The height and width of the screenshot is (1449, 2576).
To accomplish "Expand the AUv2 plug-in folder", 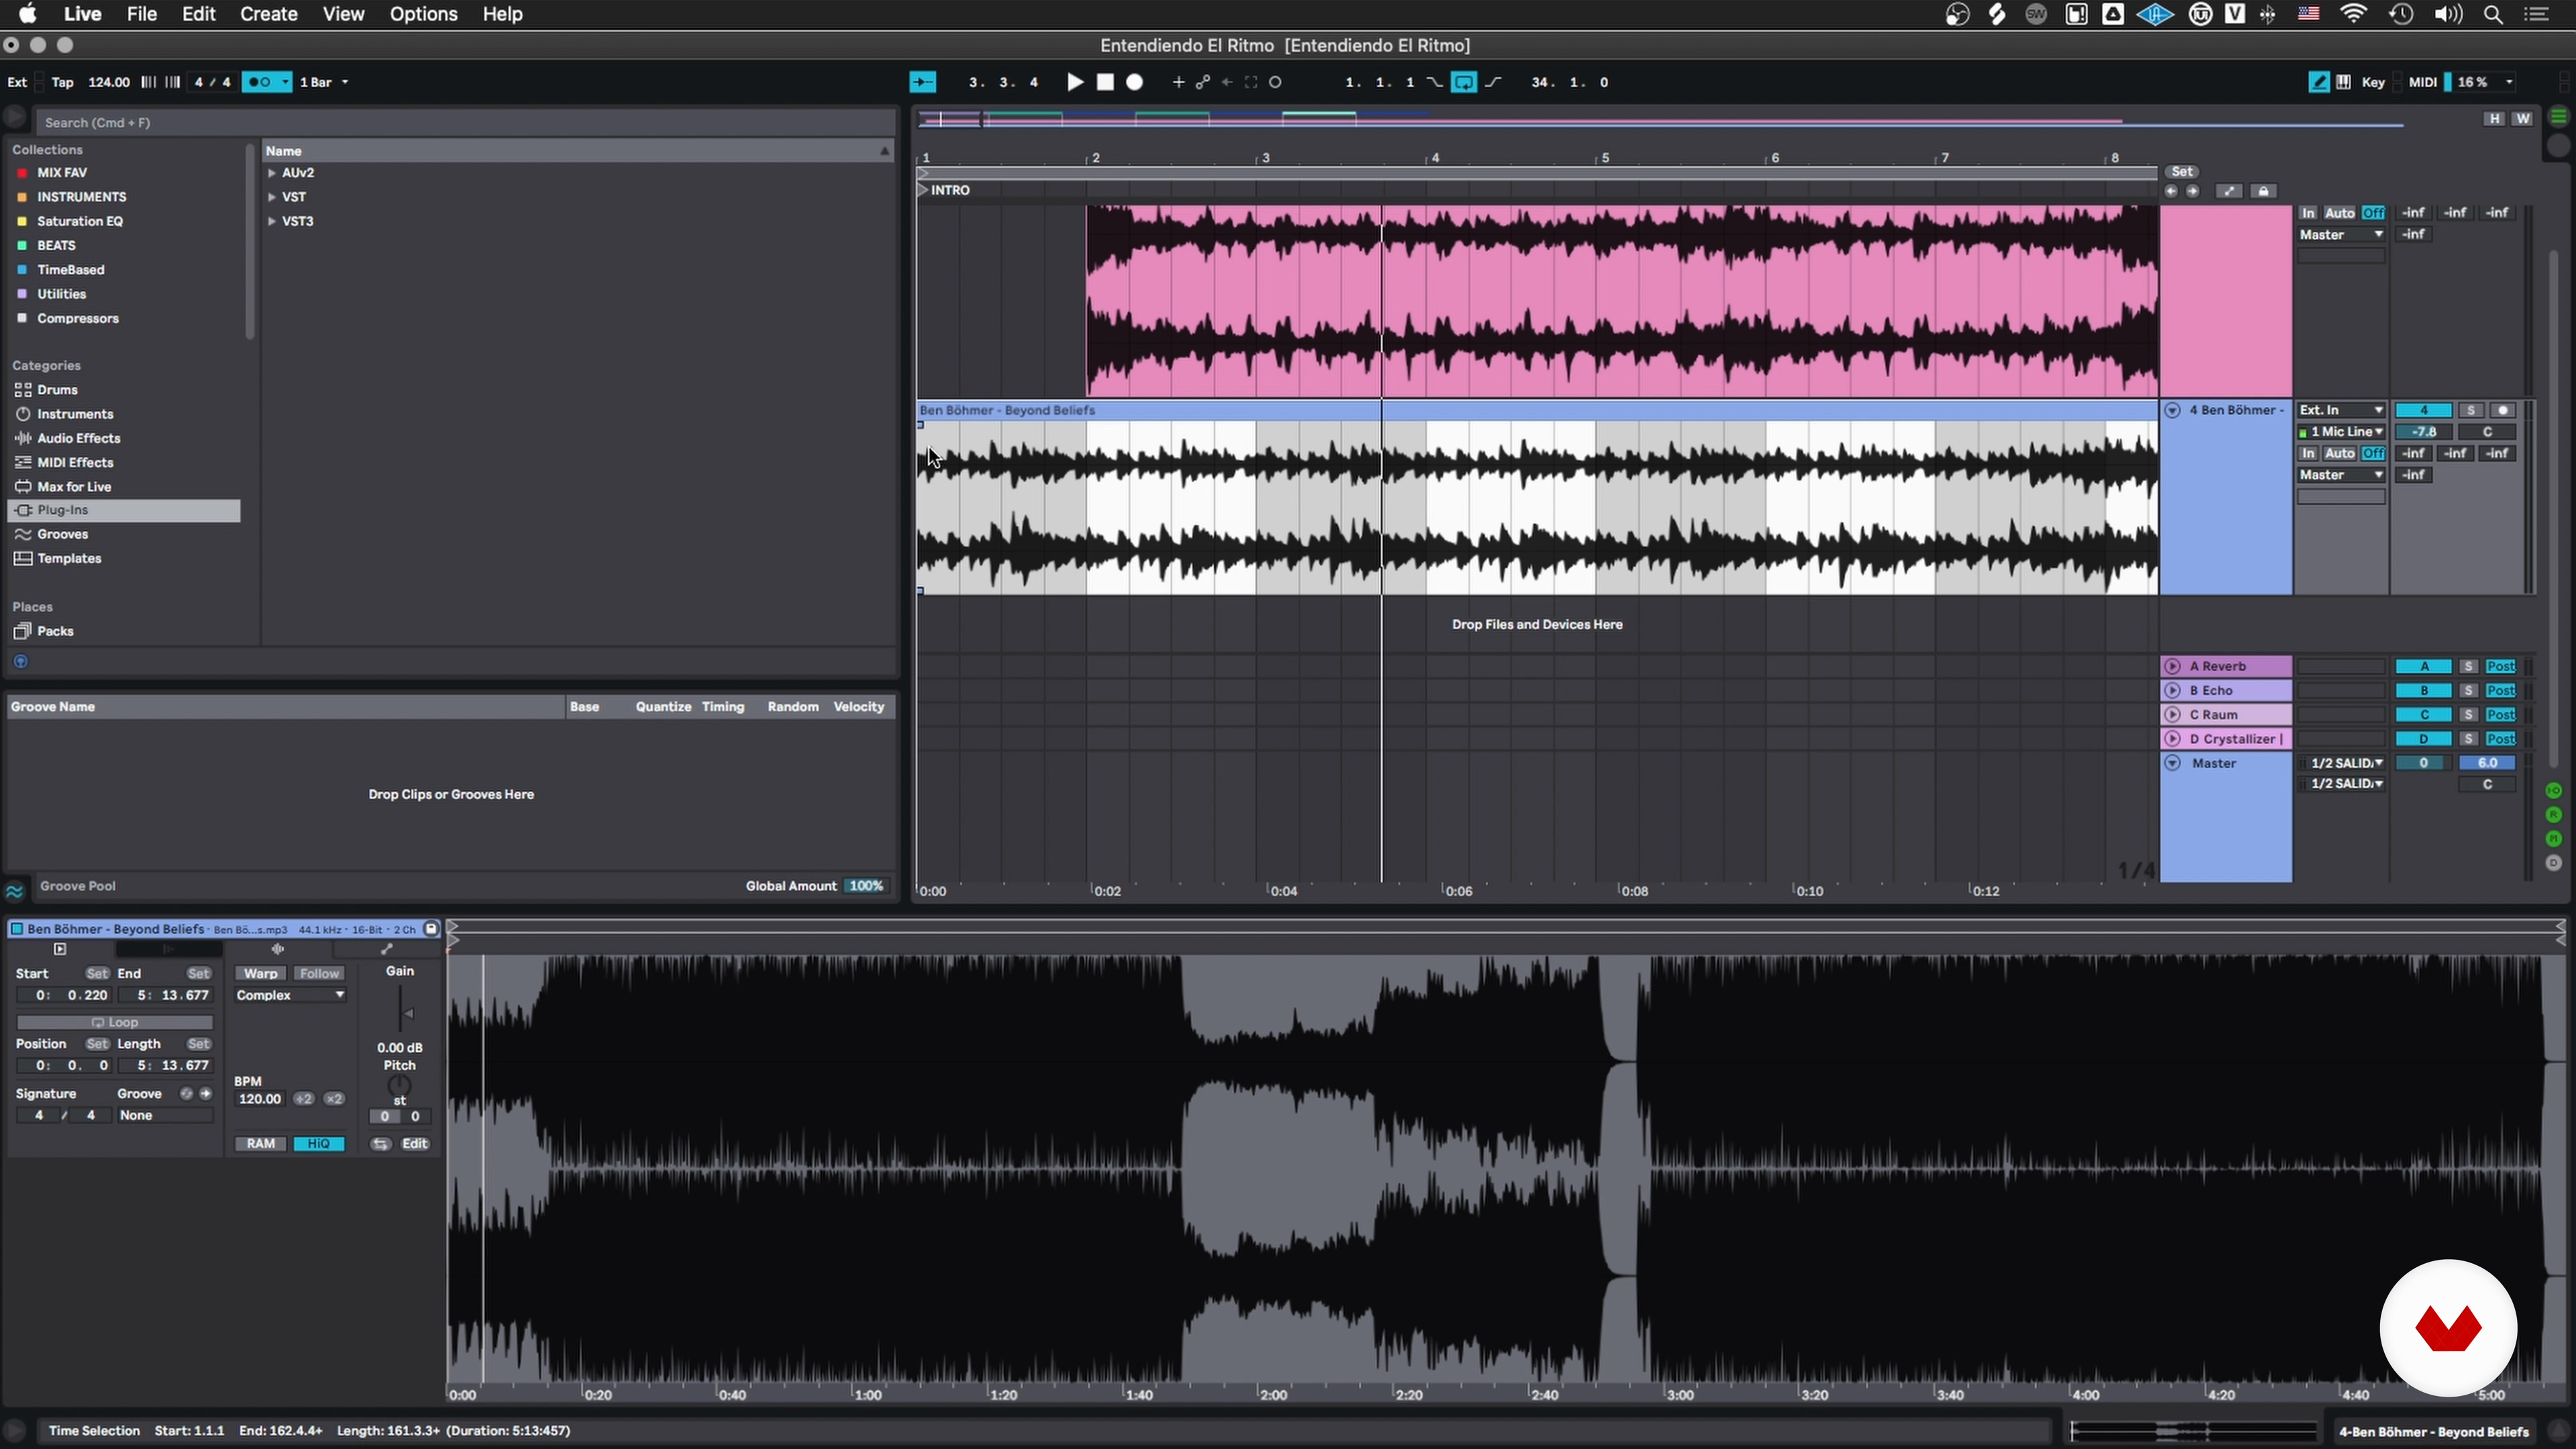I will (x=271, y=173).
